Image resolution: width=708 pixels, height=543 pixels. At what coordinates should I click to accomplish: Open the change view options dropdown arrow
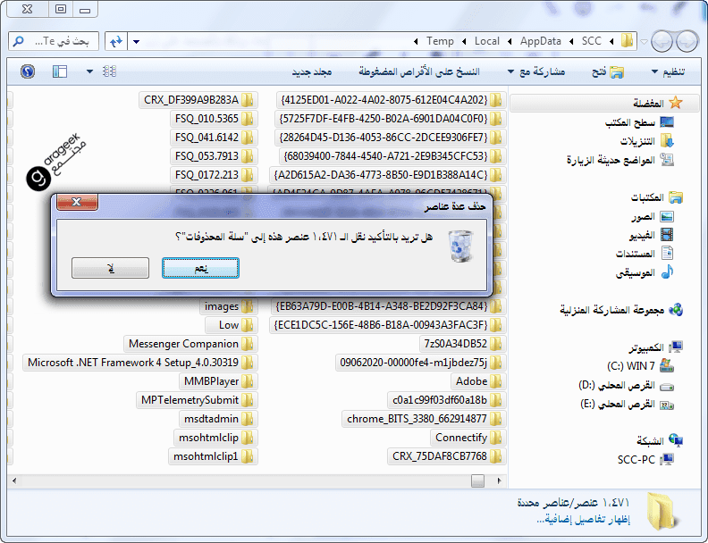pyautogui.click(x=89, y=71)
